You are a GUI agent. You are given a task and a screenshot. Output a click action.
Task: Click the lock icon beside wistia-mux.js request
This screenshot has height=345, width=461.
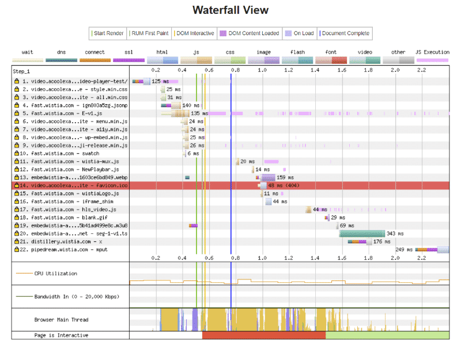17,161
